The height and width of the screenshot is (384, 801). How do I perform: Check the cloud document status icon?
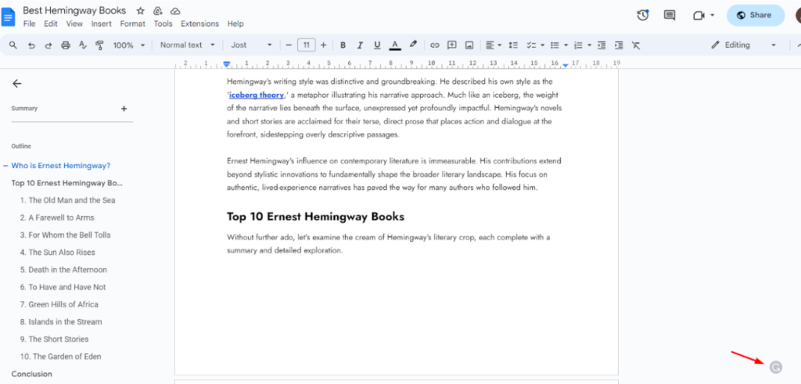(175, 11)
